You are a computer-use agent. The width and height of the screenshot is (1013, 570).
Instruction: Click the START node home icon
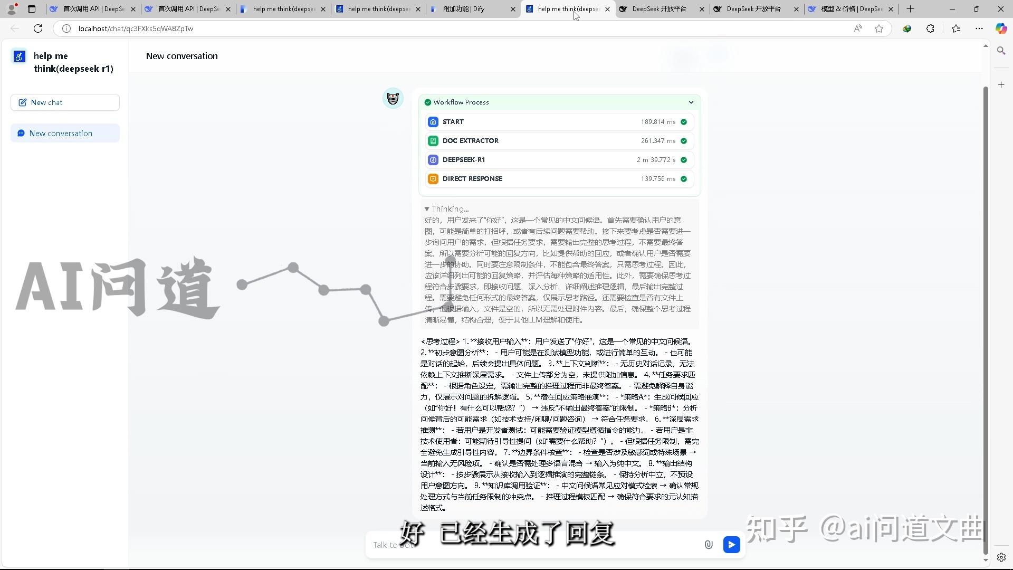point(433,122)
